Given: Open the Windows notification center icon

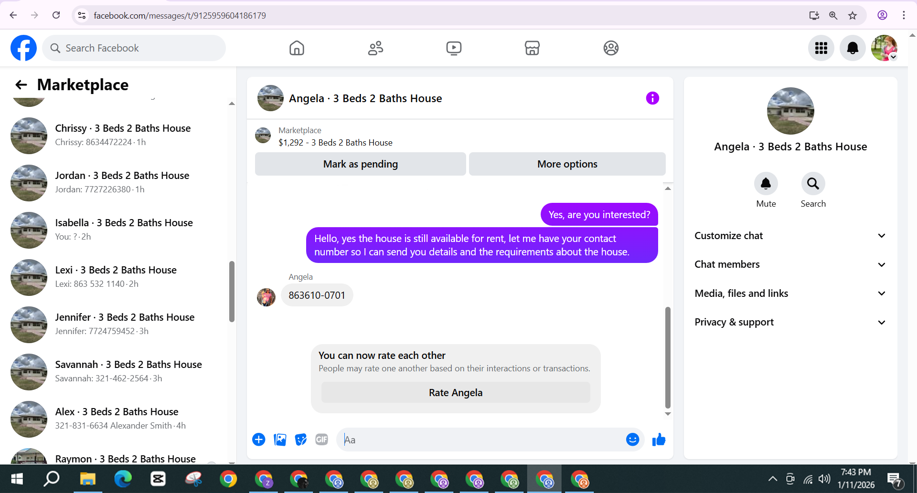Looking at the screenshot, I should (x=894, y=479).
